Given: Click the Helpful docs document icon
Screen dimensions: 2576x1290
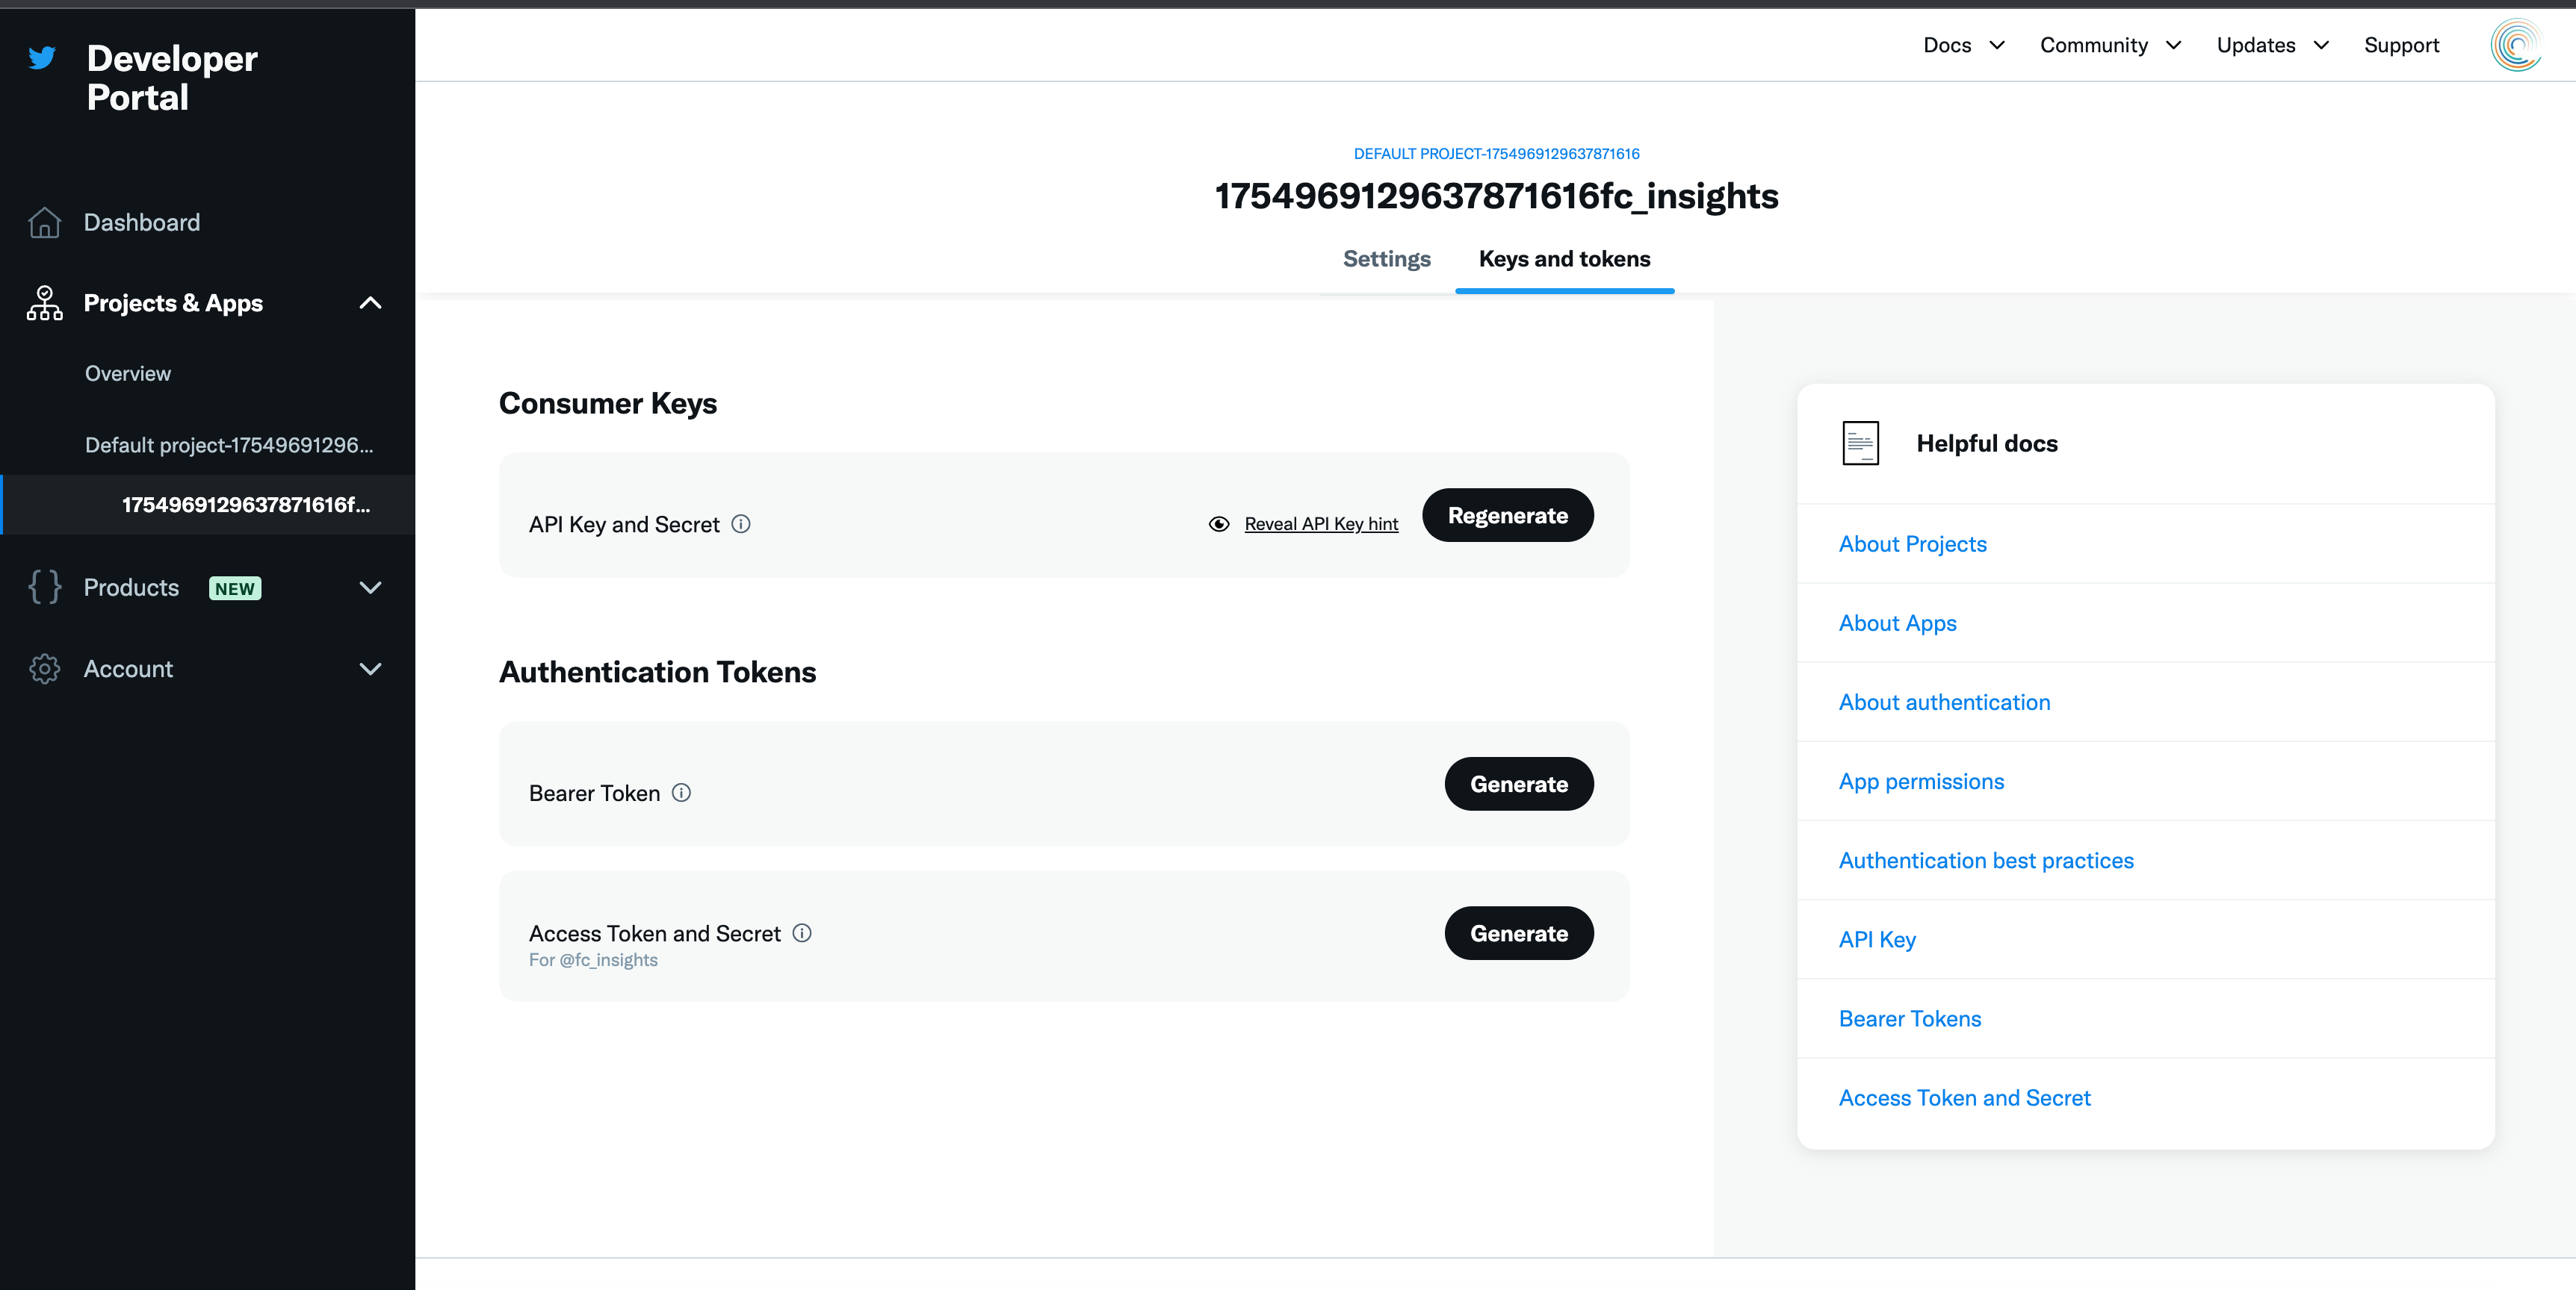Looking at the screenshot, I should (x=1860, y=443).
